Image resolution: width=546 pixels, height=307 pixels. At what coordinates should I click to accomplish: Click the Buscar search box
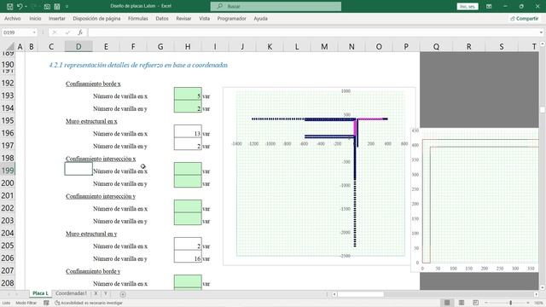(x=276, y=6)
